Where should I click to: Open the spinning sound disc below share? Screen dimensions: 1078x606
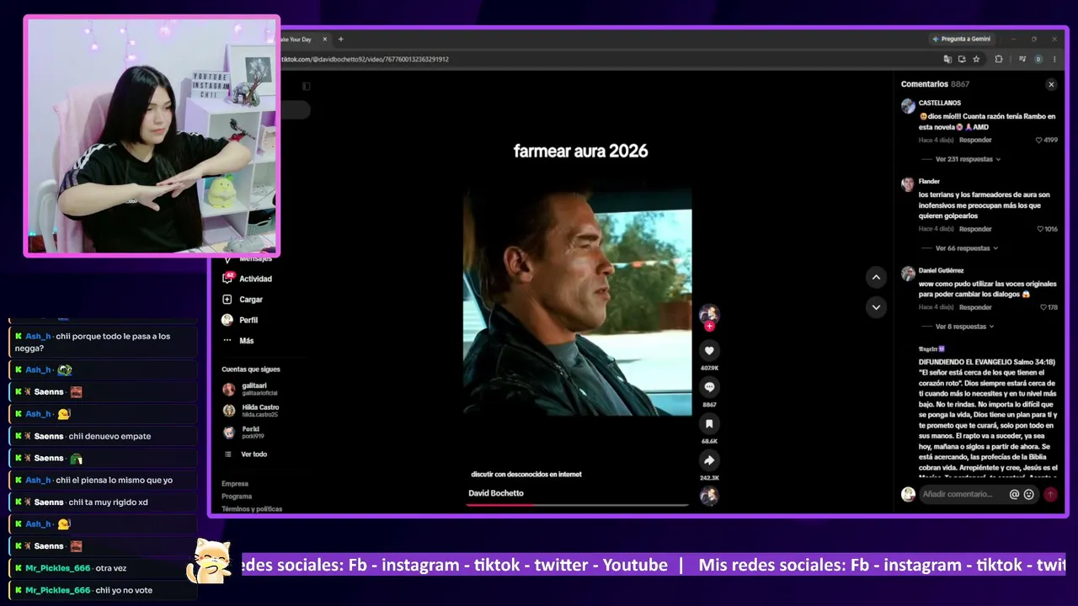(x=709, y=496)
